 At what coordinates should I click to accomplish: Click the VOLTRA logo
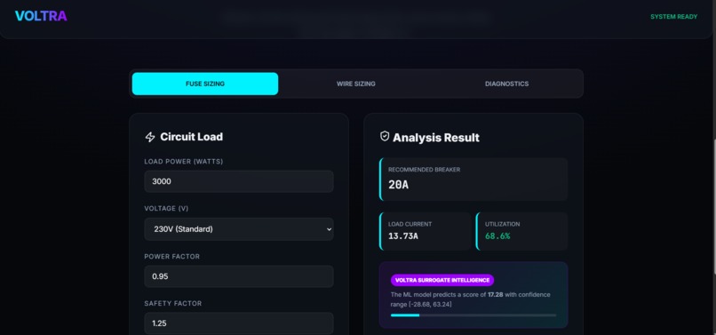coord(41,17)
